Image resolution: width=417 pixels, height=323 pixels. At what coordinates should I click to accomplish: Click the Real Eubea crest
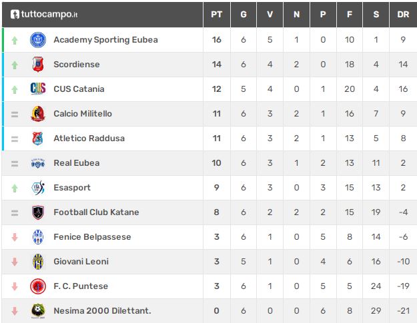click(38, 163)
